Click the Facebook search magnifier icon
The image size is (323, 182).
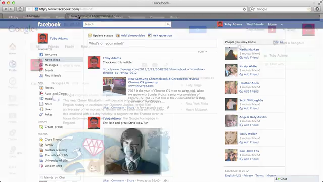coord(168,24)
